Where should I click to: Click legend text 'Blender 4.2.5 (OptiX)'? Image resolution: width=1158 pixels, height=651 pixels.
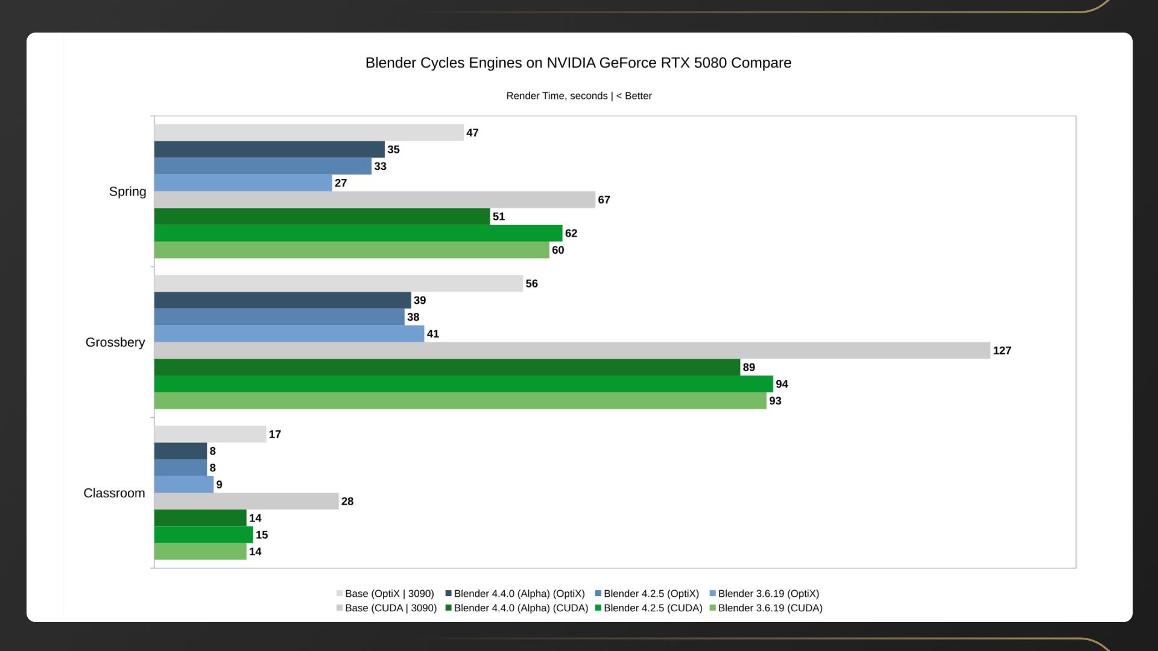point(651,594)
